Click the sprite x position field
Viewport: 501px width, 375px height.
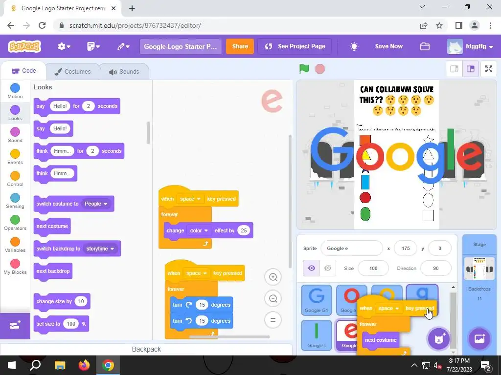[406, 249]
